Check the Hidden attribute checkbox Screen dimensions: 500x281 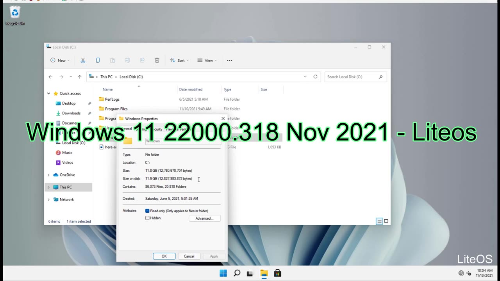coord(147,218)
